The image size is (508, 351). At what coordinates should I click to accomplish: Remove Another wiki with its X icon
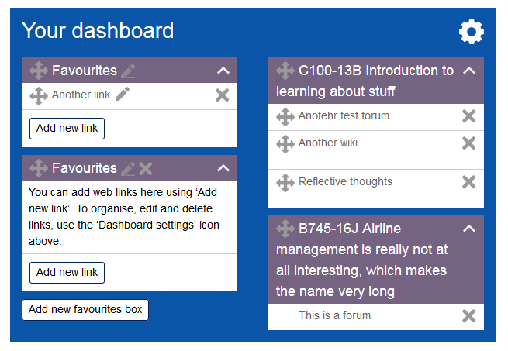coord(468,143)
